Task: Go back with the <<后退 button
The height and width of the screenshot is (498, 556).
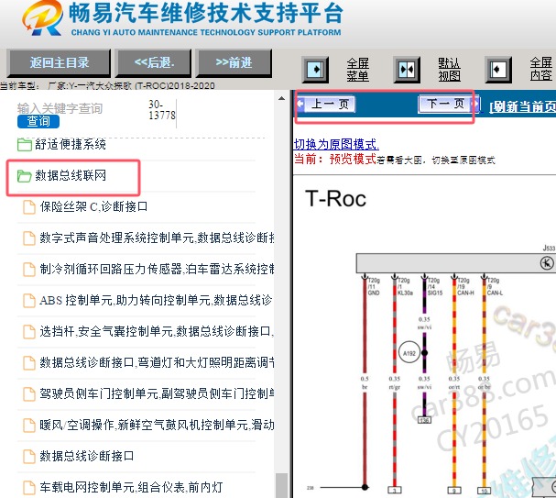Action: 154,63
